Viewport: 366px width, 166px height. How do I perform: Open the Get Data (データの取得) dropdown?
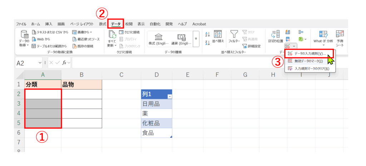[x=24, y=39]
